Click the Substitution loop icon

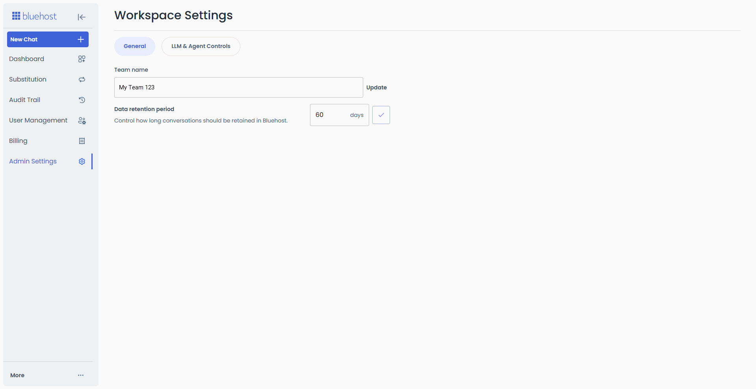[x=82, y=80]
